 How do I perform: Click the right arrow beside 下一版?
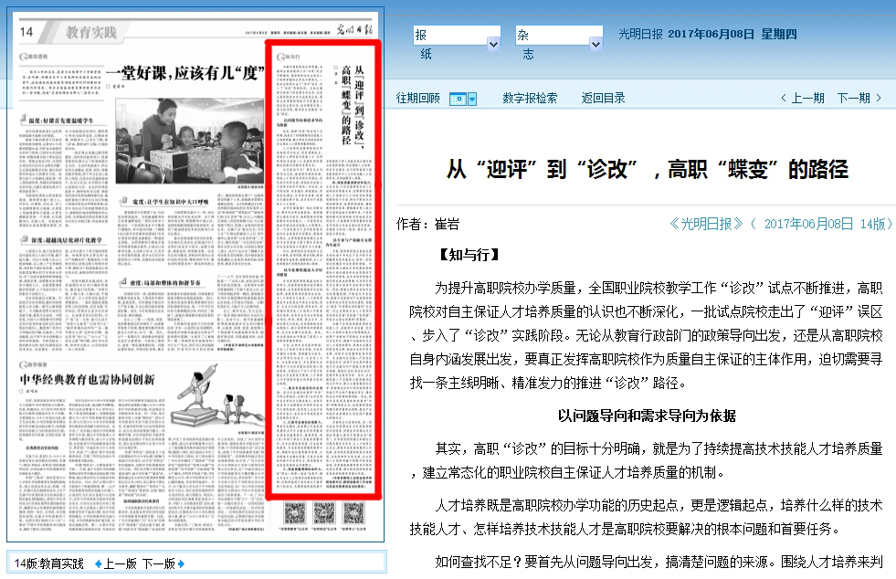tap(181, 563)
